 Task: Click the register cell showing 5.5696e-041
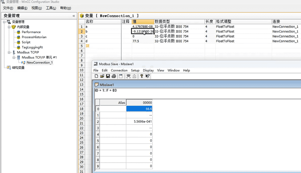pyautogui.click(x=139, y=121)
